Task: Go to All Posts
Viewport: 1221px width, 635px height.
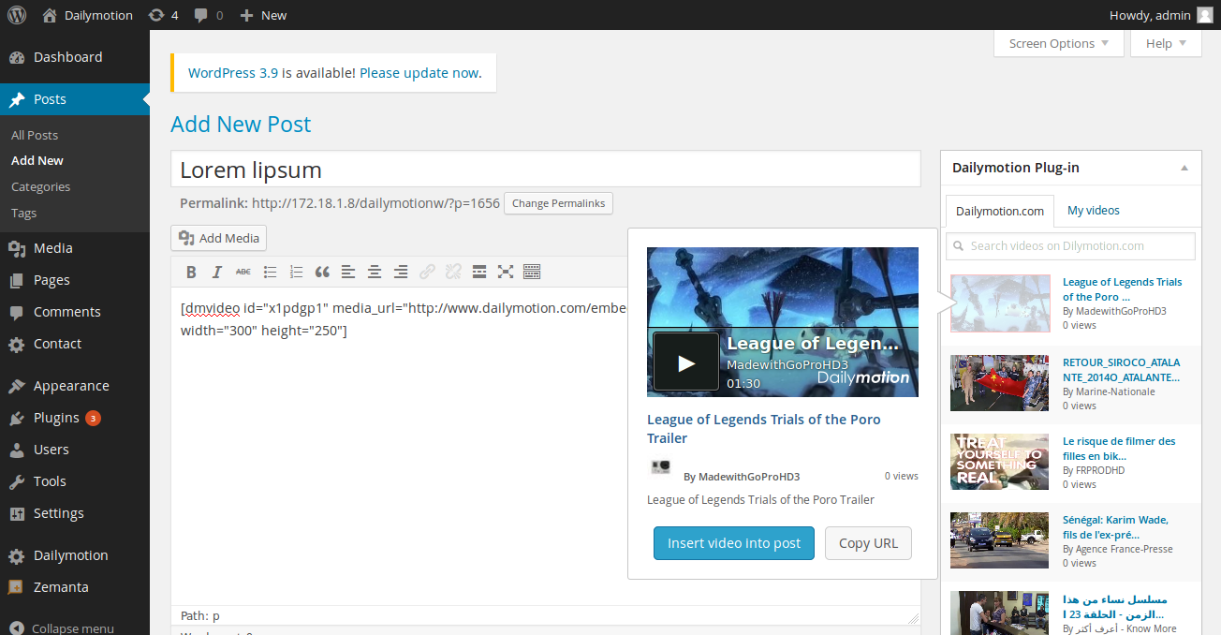Action: point(35,135)
